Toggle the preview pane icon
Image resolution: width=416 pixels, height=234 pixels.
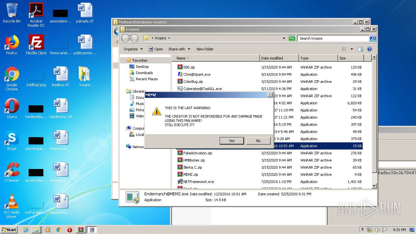click(x=360, y=49)
